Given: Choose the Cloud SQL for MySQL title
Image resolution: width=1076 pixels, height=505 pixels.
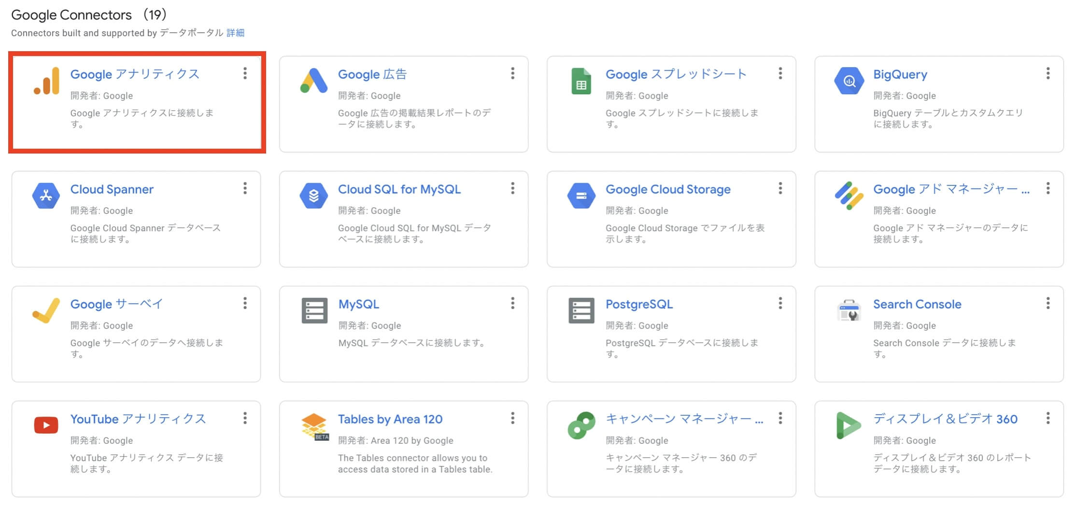Looking at the screenshot, I should coord(399,189).
